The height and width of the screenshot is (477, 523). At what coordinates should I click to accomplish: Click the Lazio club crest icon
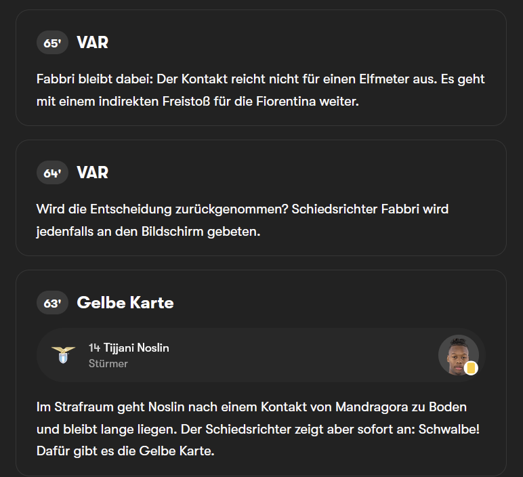tap(63, 355)
